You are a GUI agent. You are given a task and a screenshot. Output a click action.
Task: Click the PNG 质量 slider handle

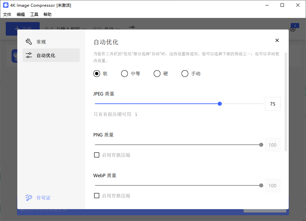[x=261, y=145]
